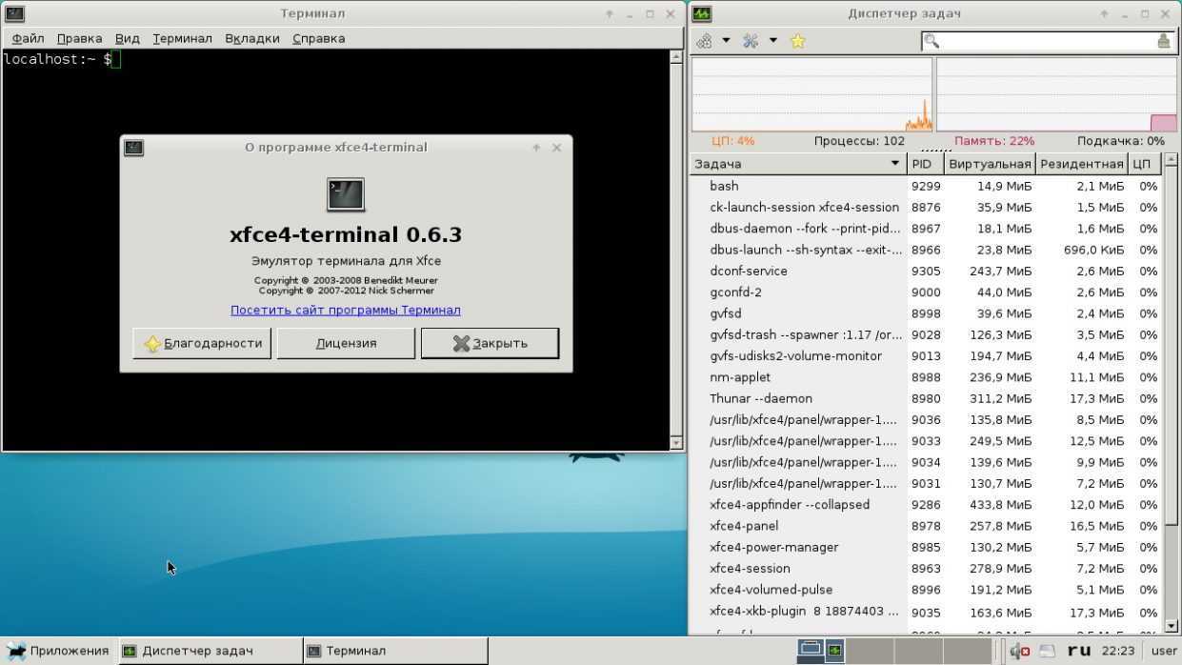Click the yellow star information icon
This screenshot has height=665, width=1182.
click(x=798, y=41)
